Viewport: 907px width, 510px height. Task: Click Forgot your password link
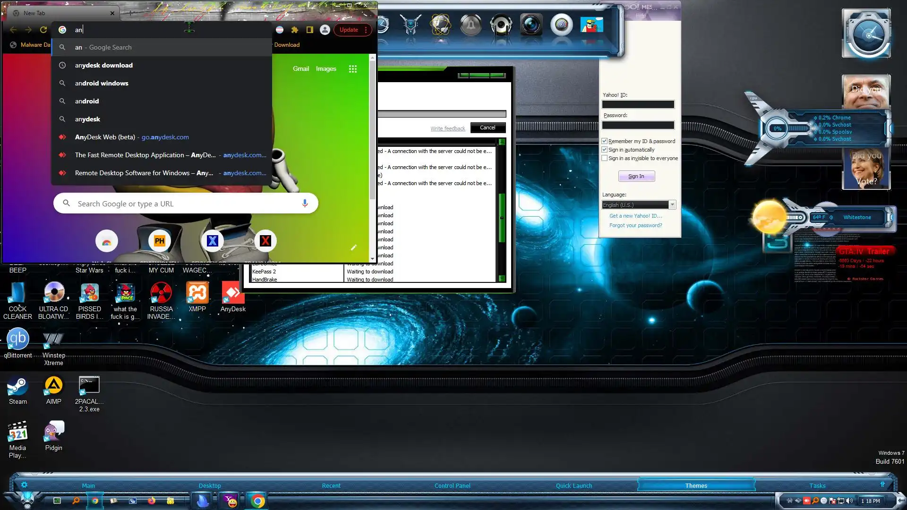coord(635,225)
